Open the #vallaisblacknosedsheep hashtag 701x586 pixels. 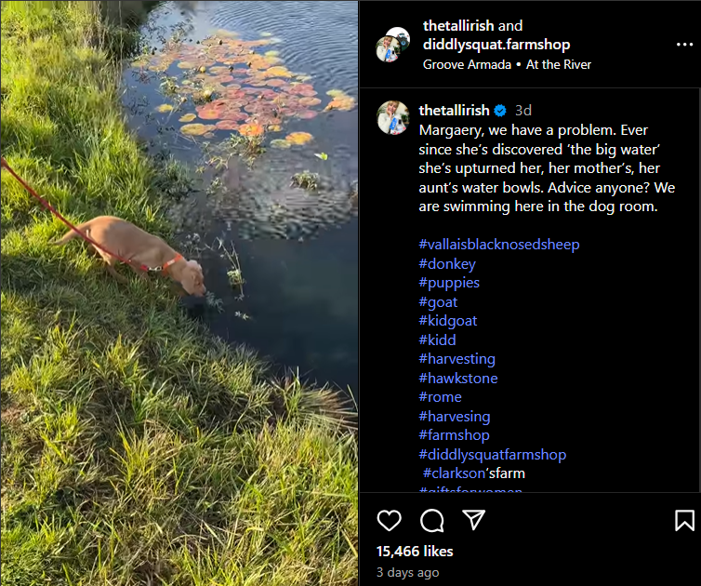499,245
